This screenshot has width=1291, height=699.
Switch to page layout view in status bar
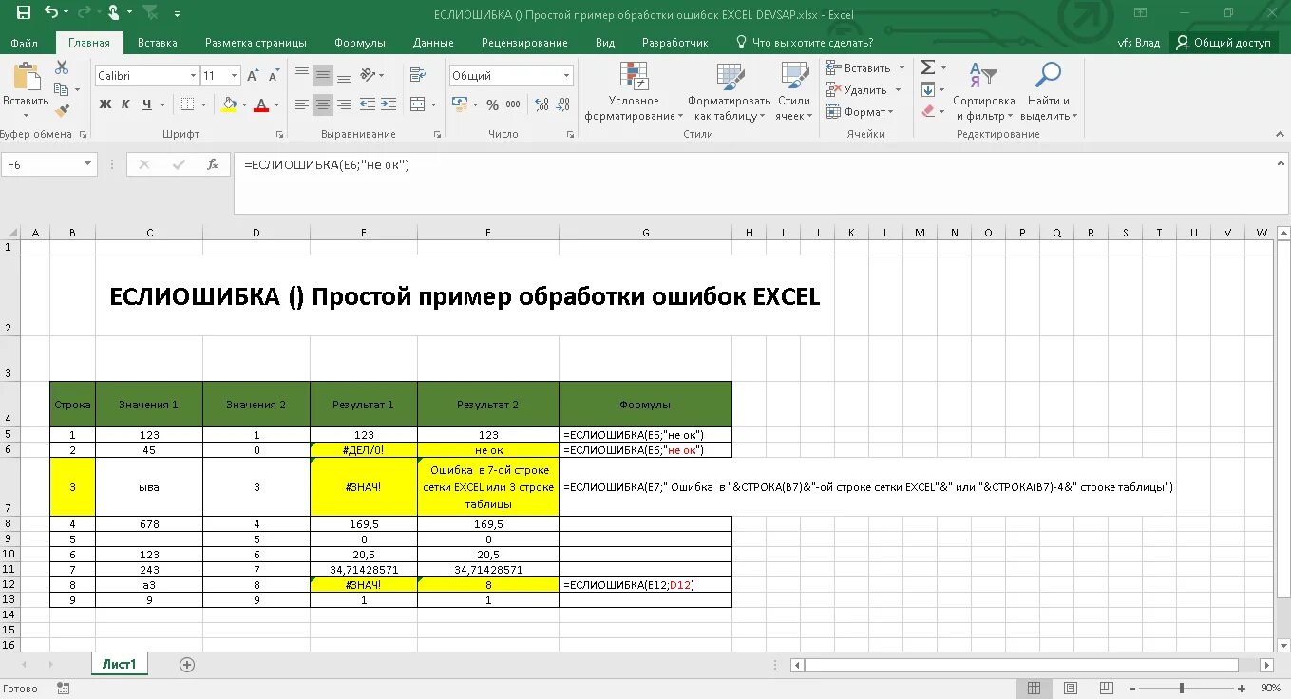click(1070, 689)
